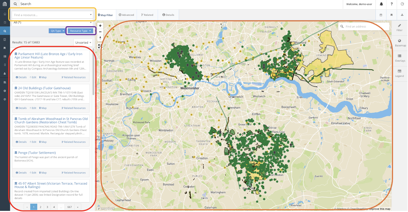Open the Unsorted sort order dropdown
This screenshot has height=212, width=408.
(x=83, y=43)
